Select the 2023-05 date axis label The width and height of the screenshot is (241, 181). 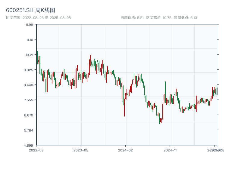81,150
